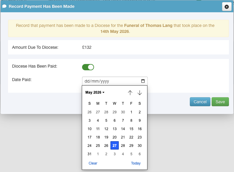The image size is (234, 172).
Task: Pick April 26 from previous month days
Action: pos(90,112)
